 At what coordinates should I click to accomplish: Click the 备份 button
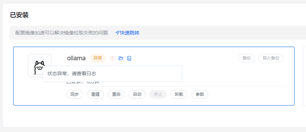click(x=246, y=58)
